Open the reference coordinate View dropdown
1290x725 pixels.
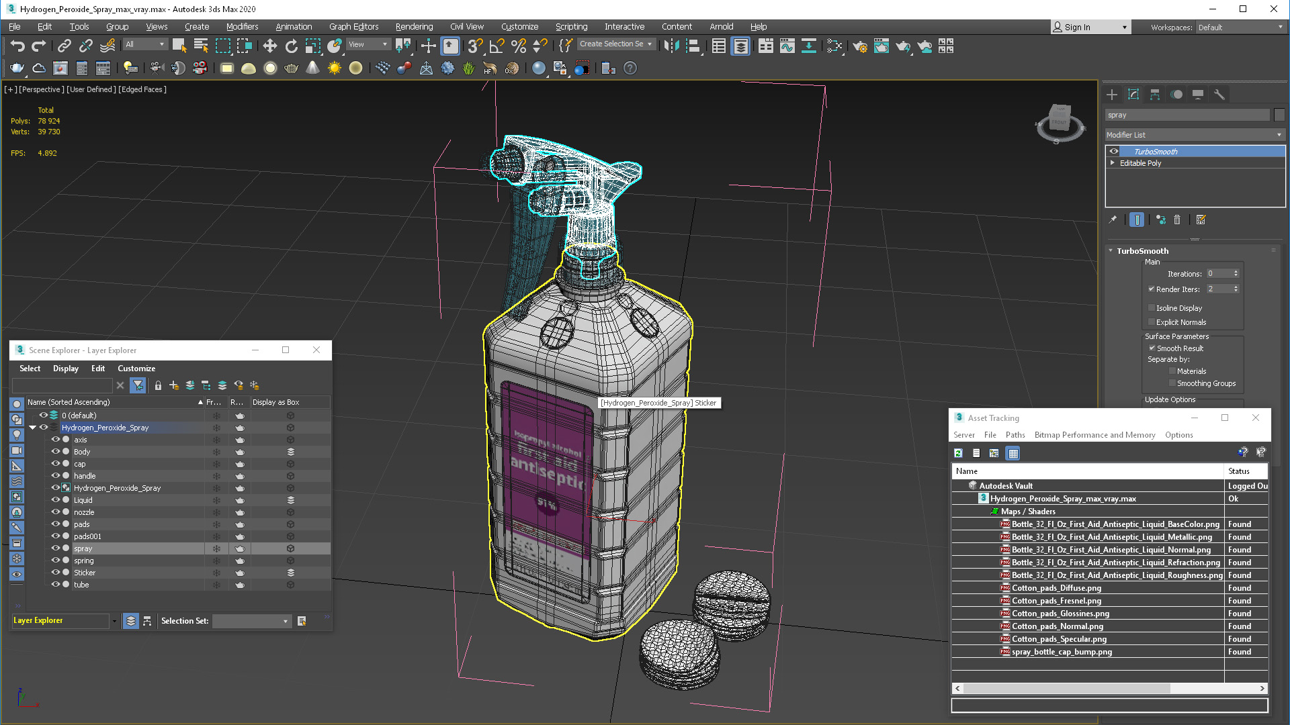tap(368, 44)
